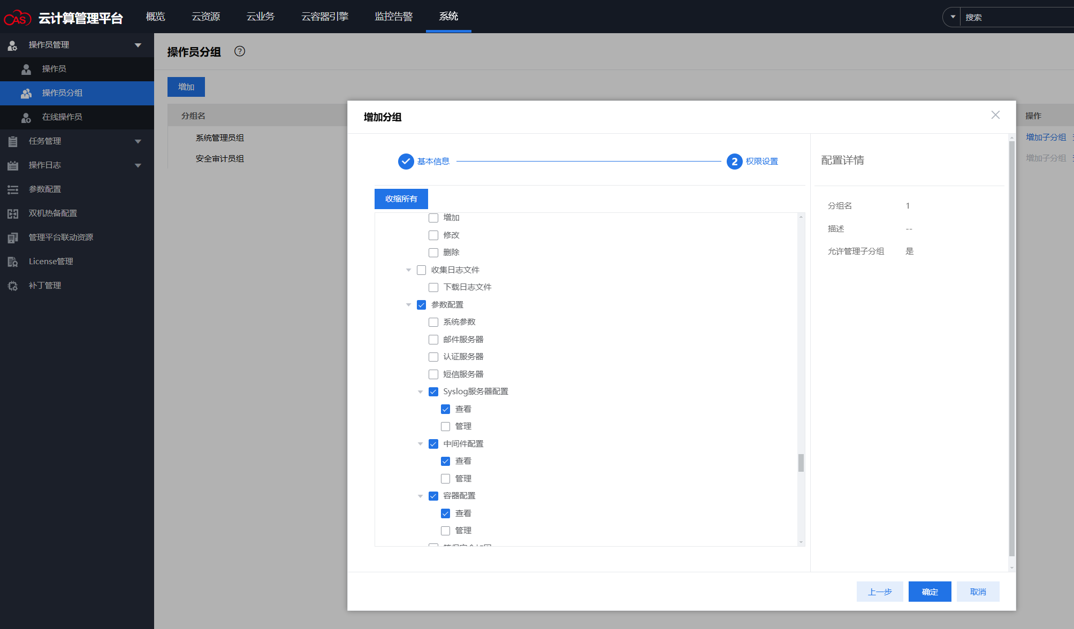The height and width of the screenshot is (629, 1074).
Task: Click the 在线操作员 user icon
Action: 26,117
